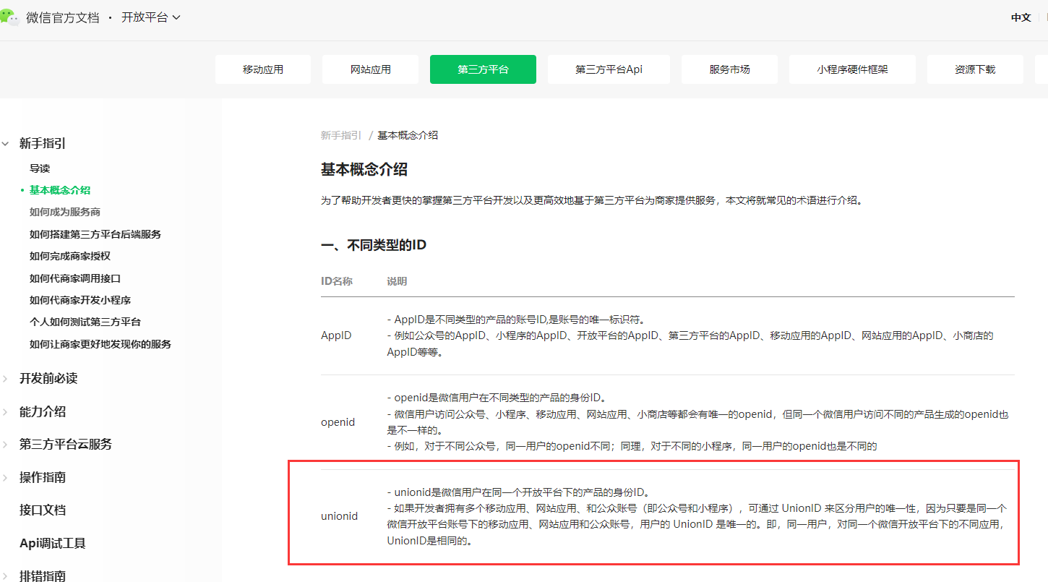The width and height of the screenshot is (1048, 582).
Task: Open the 能力介绍 sidebar section
Action: 43,412
